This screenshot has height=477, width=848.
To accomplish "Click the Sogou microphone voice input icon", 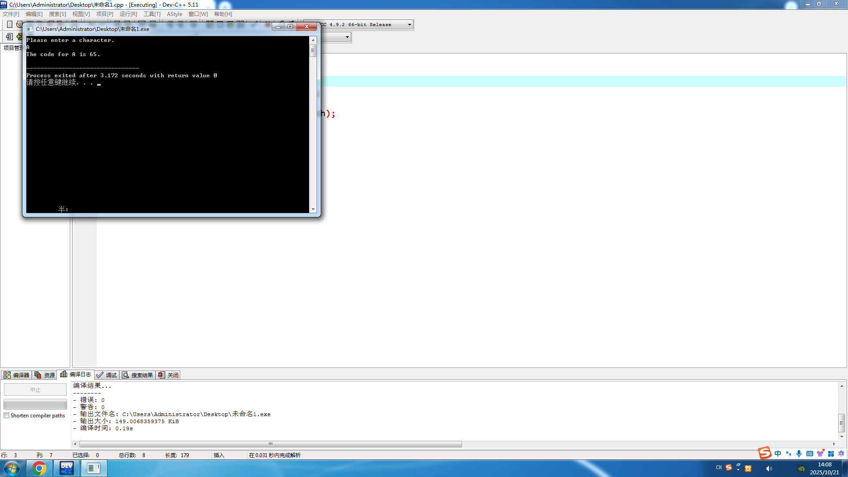I will coord(799,454).
